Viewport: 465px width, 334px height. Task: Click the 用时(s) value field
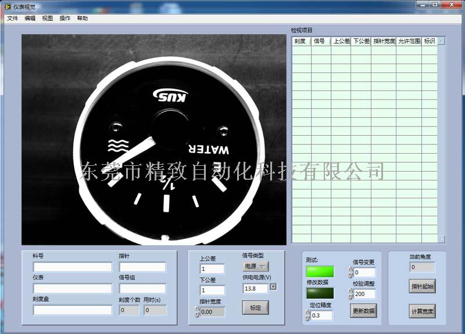[155, 310]
